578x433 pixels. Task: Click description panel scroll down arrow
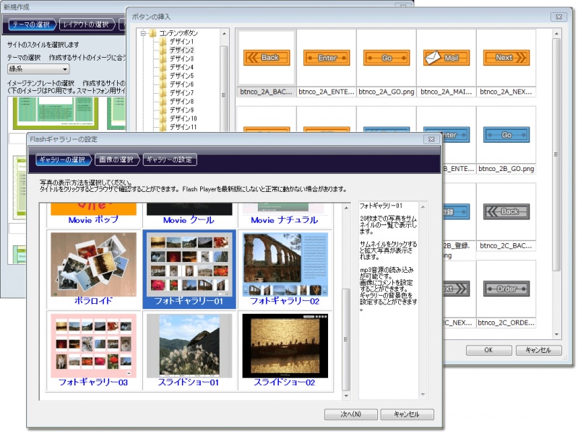point(423,395)
